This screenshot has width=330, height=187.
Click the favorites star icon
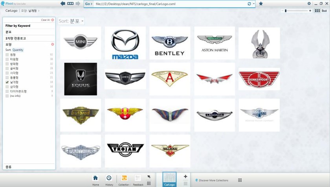pyautogui.click(x=261, y=4)
